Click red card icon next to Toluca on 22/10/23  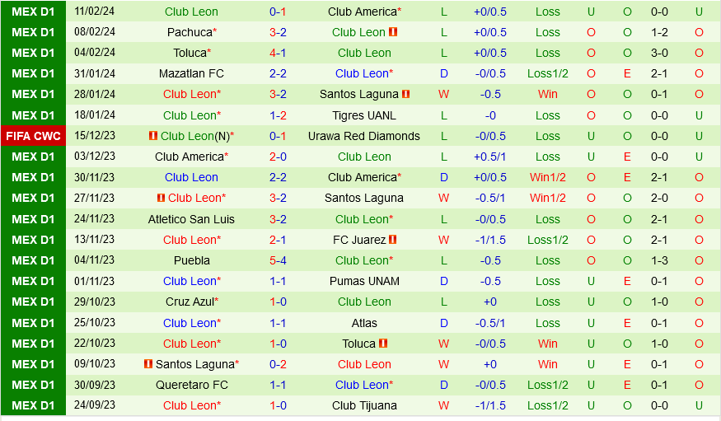[x=383, y=344]
